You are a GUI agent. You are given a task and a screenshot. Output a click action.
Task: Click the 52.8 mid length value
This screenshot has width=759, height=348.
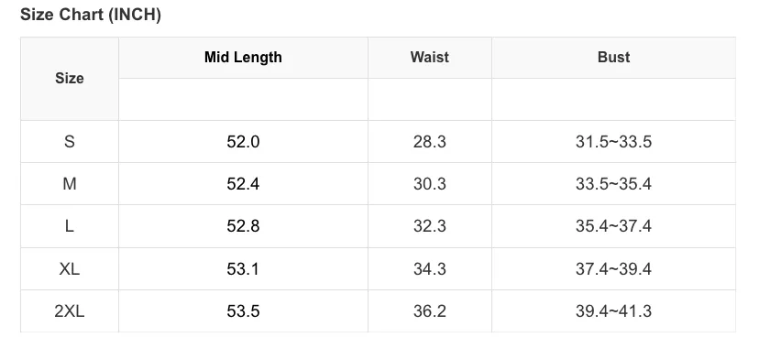[x=243, y=226]
